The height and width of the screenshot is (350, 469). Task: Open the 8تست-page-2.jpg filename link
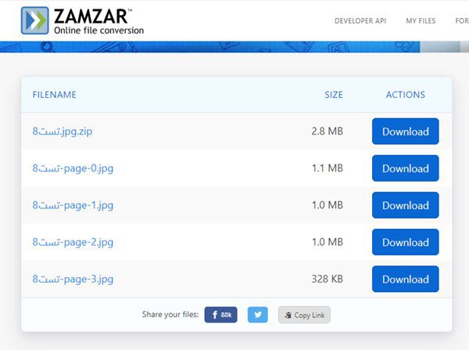(x=73, y=242)
